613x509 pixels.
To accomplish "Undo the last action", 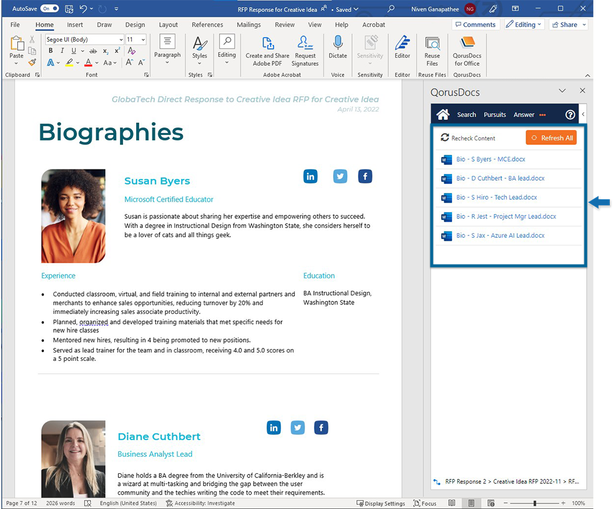I will 83,8.
